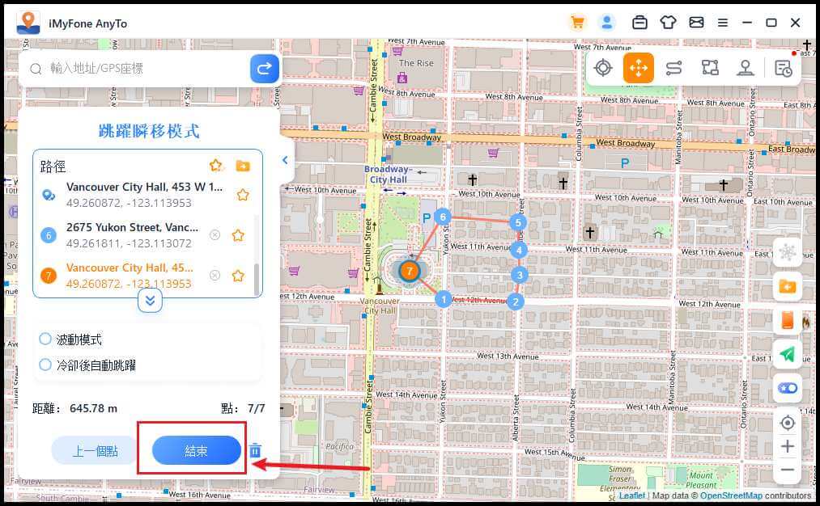Click map marker number 6
This screenshot has height=506, width=820.
pyautogui.click(x=443, y=217)
